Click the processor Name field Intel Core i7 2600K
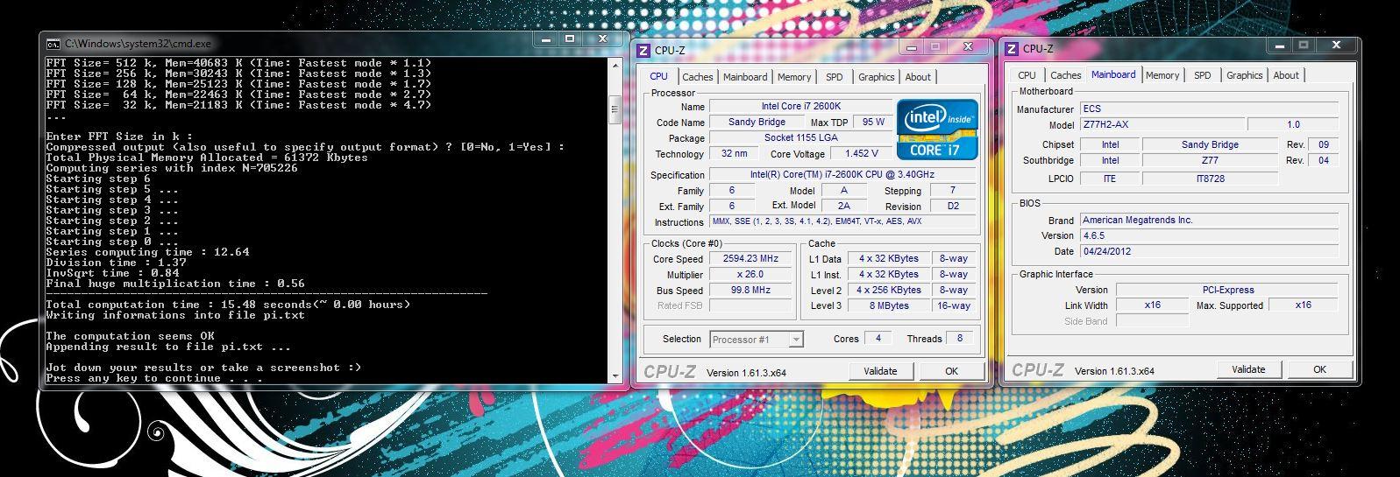Viewport: 1400px width, 477px height. coord(800,107)
